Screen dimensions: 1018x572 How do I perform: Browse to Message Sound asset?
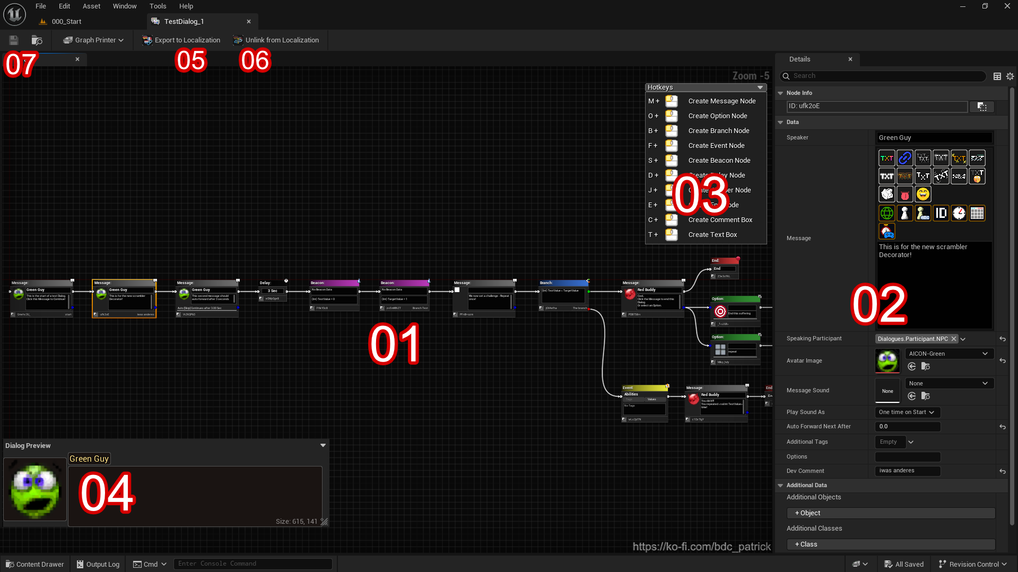[x=925, y=396]
